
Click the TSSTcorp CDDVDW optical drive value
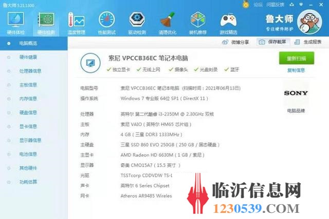(147, 175)
